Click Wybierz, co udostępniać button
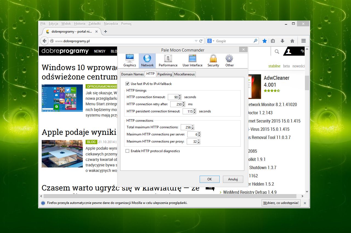This screenshot has width=351, height=233. click(x=281, y=203)
